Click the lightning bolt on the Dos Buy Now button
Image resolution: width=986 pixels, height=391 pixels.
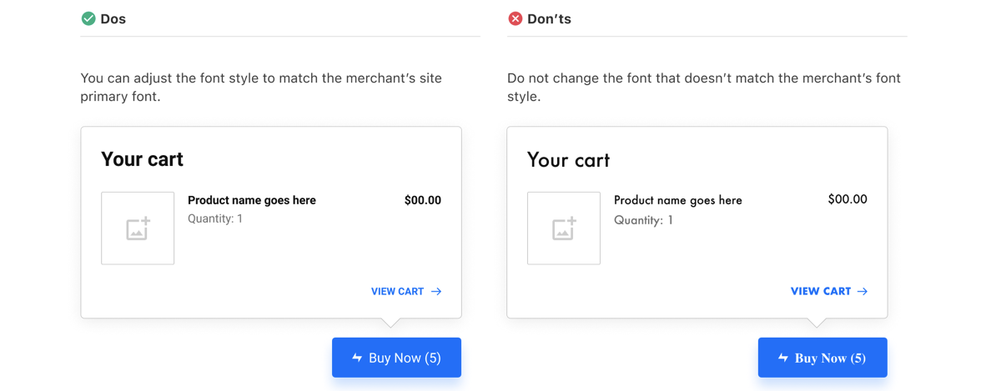click(357, 358)
